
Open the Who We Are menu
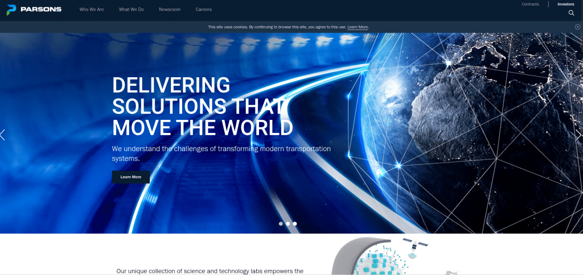pos(92,10)
